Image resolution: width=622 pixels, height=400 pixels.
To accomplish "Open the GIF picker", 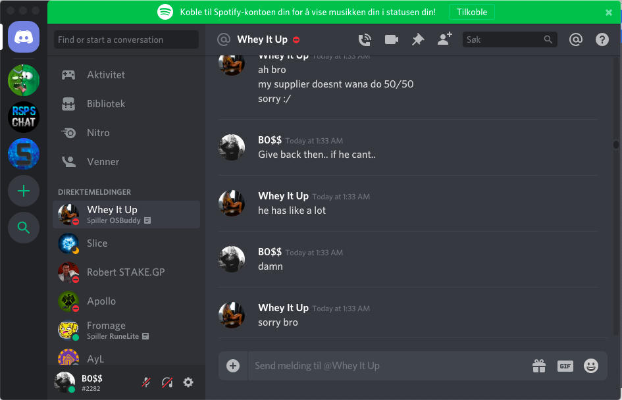I will pos(565,366).
